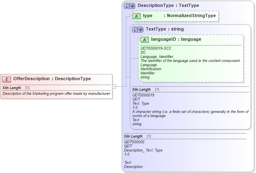Viewport: 256px width, 173px height.
Task: Click Min Length row in OfferDescription box
Action: pyautogui.click(x=57, y=88)
